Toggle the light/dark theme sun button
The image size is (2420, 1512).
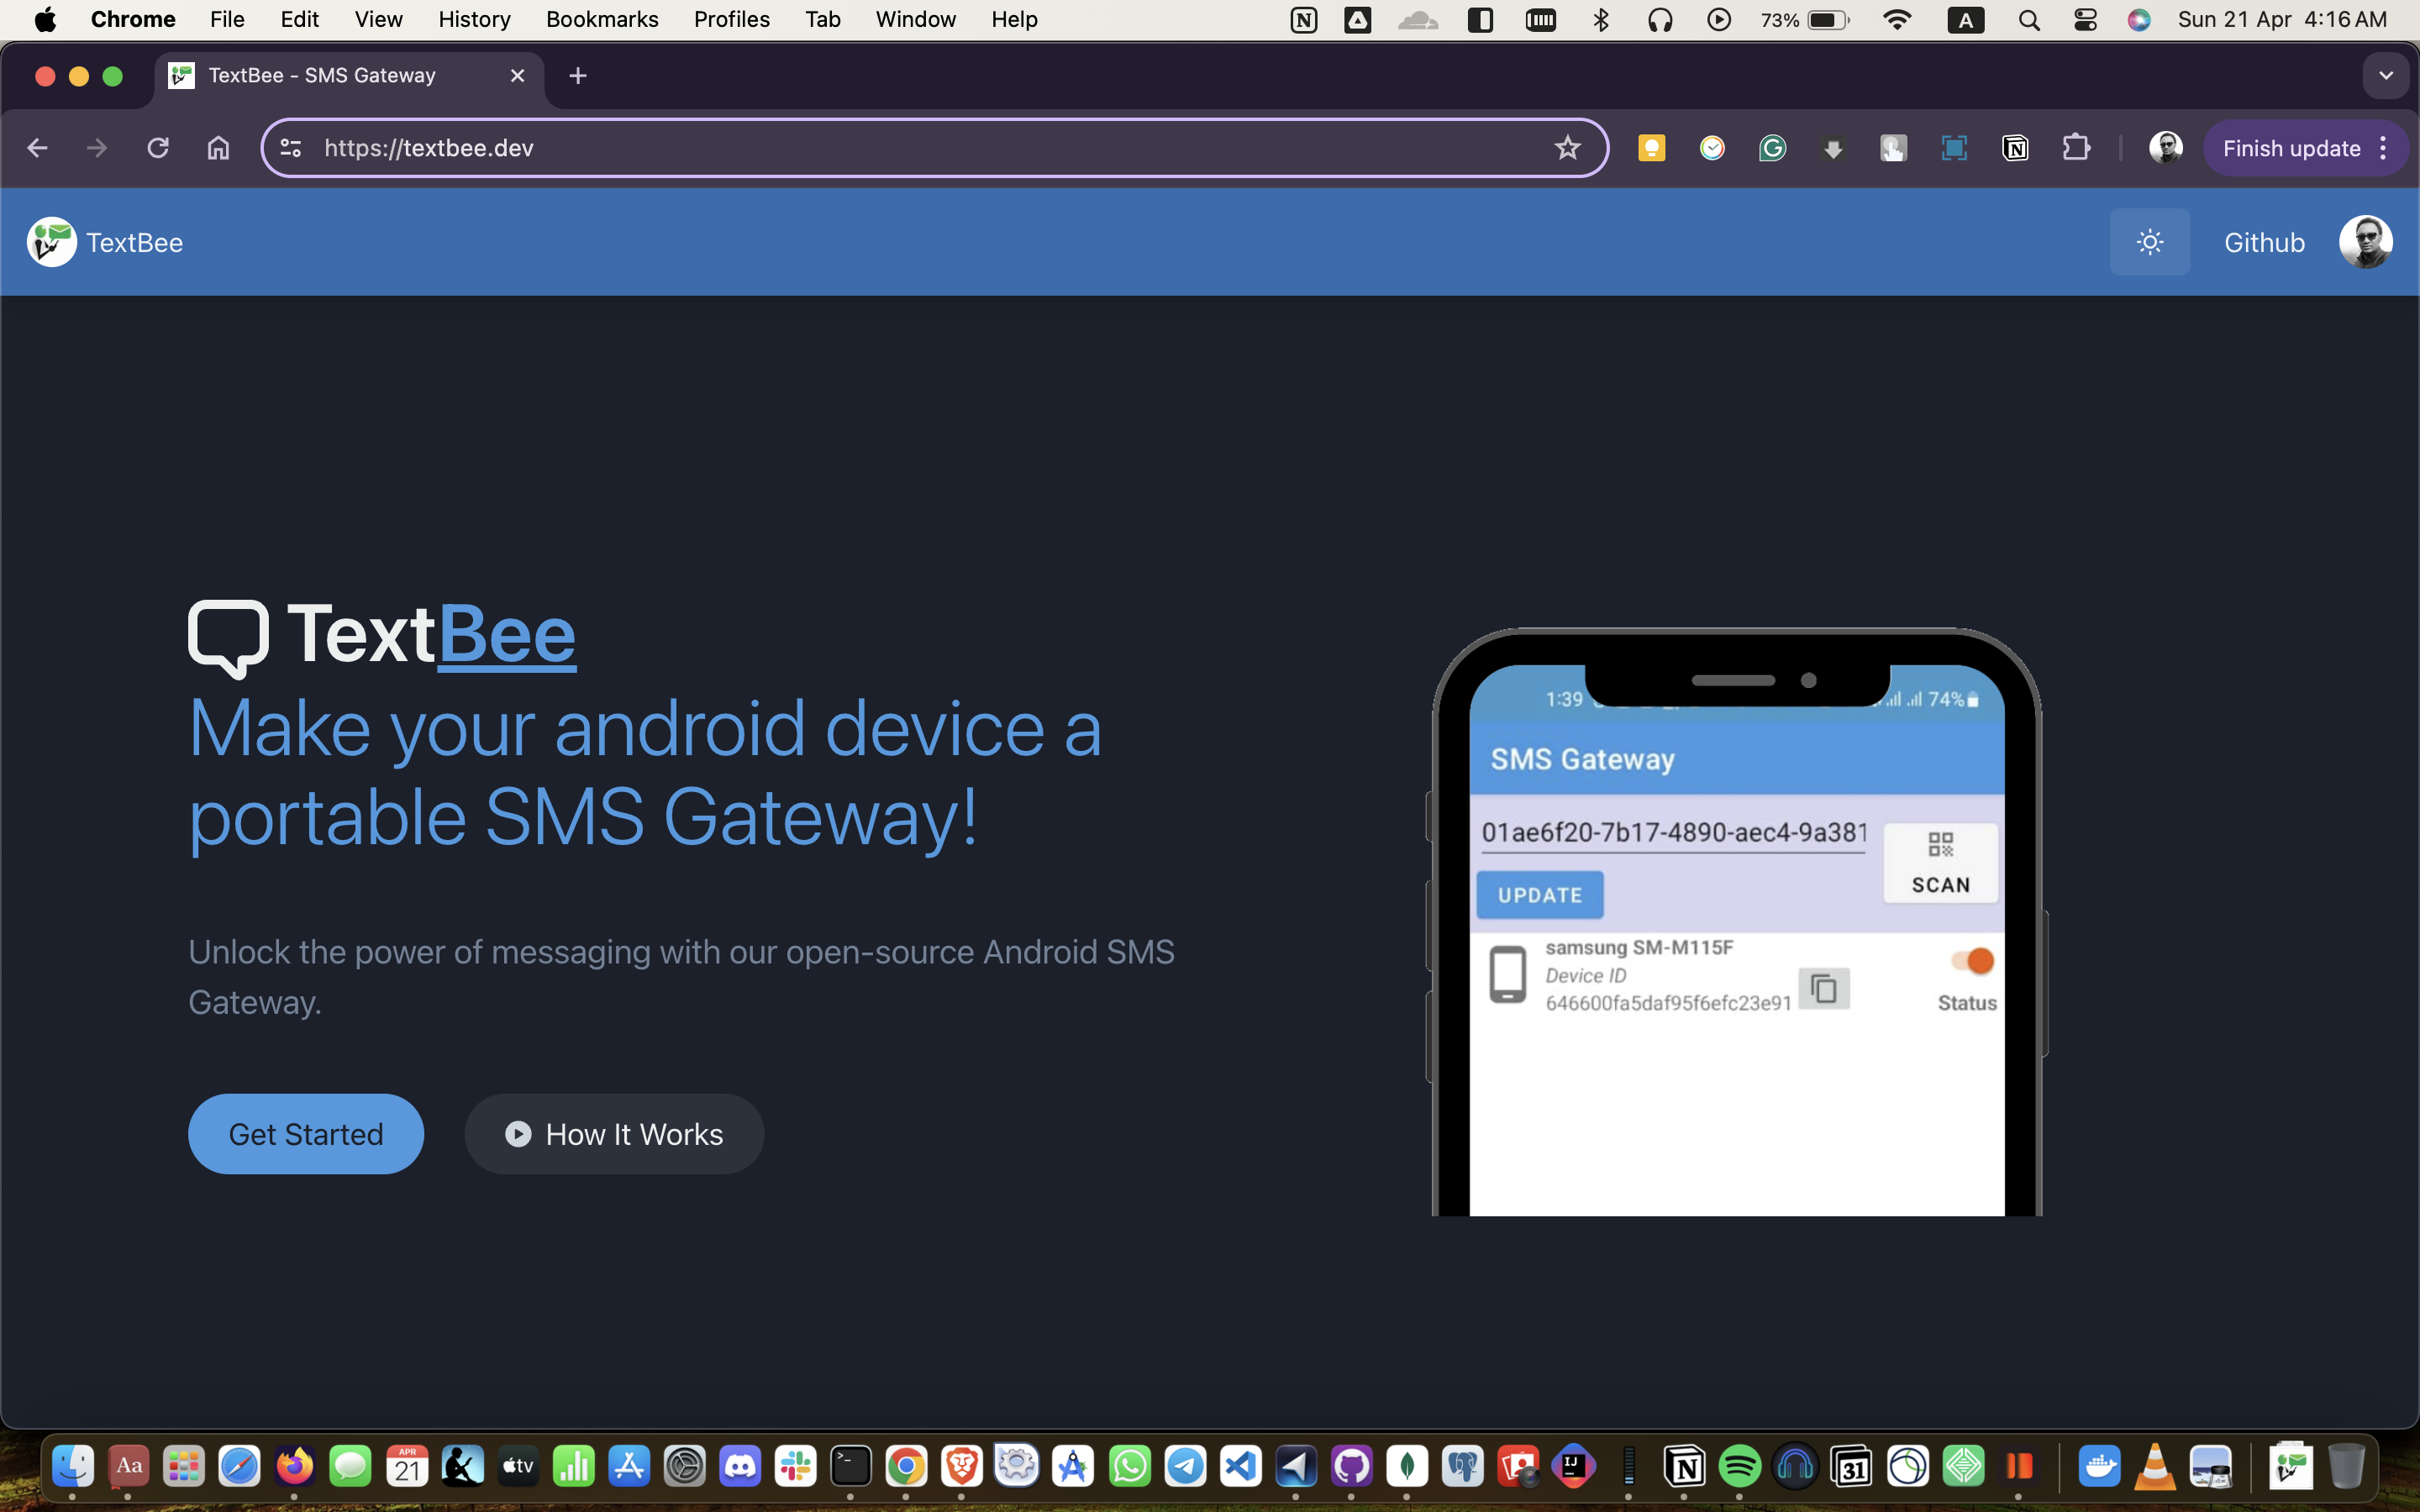coord(2149,242)
